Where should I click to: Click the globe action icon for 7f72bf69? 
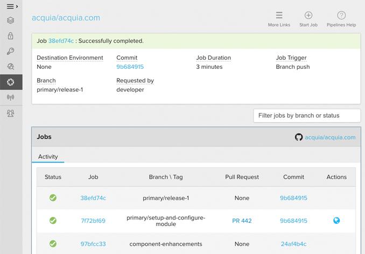336,221
